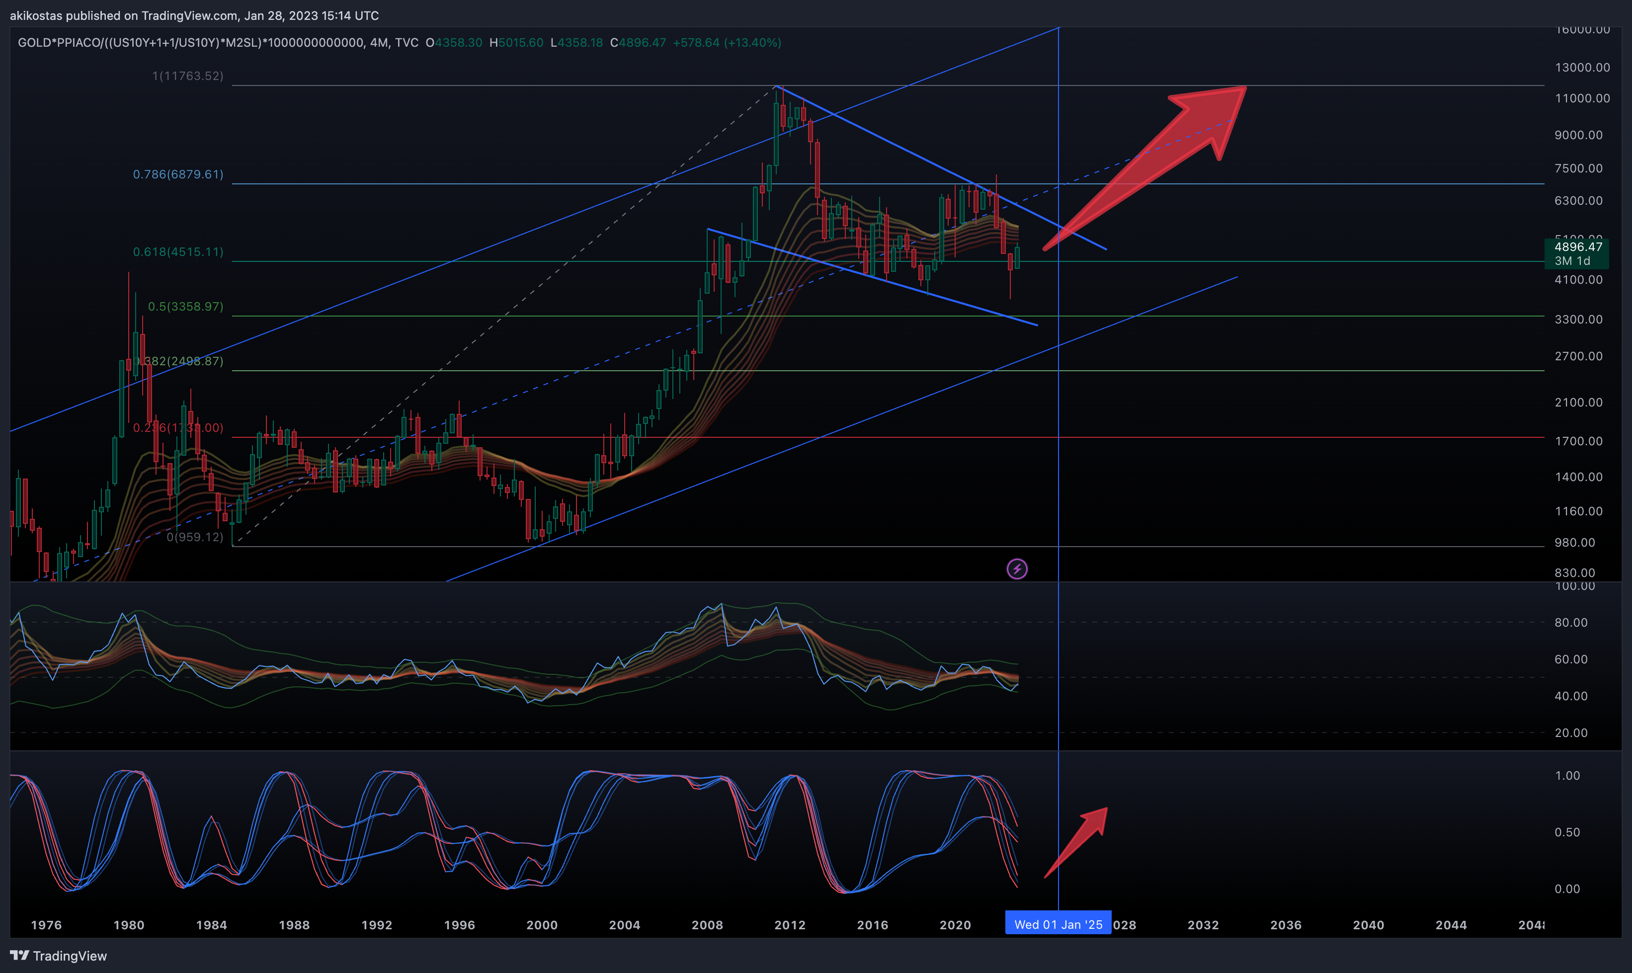The image size is (1632, 973).
Task: Click the 0.50 level on oscillator scale
Action: tap(1566, 832)
